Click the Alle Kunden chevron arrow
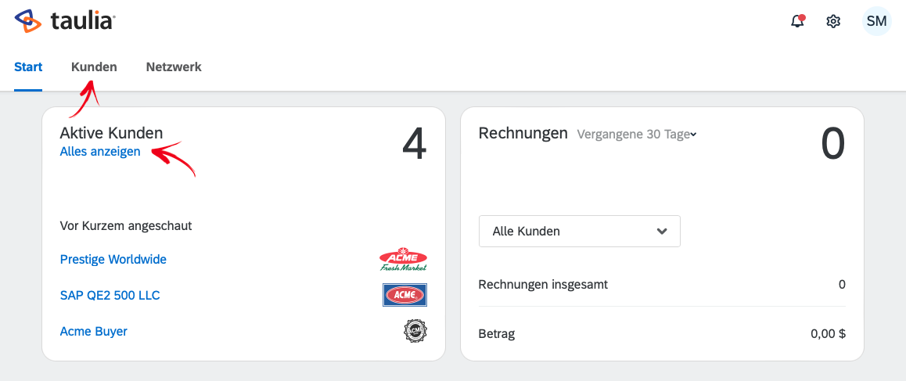Viewport: 906px width, 381px height. coord(662,232)
